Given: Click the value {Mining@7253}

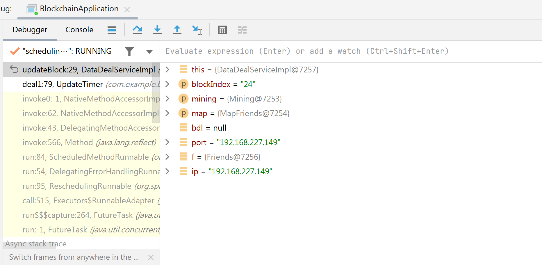Looking at the screenshot, I should pos(254,99).
